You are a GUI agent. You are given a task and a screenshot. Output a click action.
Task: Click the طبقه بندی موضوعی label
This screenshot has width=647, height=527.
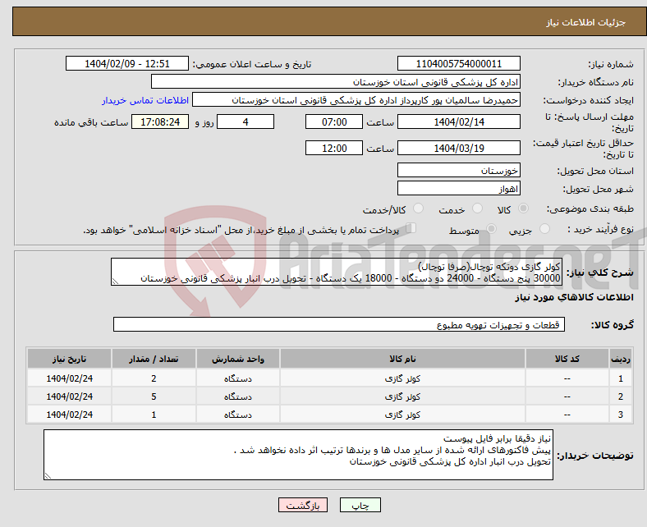tap(590, 209)
